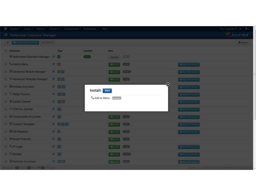Click Buy PRO version button in DB Replacer row
Image resolution: width=256 pixels, height=192 pixels.
[189, 132]
